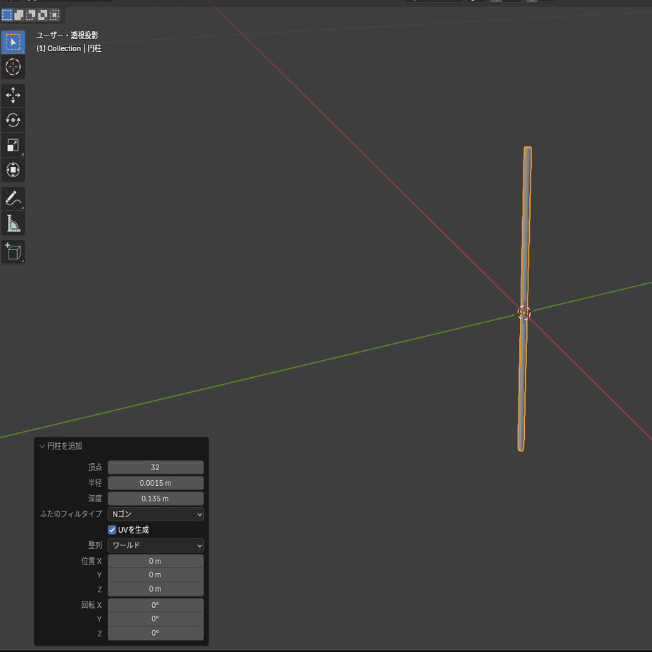The height and width of the screenshot is (652, 652).
Task: Select the Add Cube tool
Action: click(13, 251)
